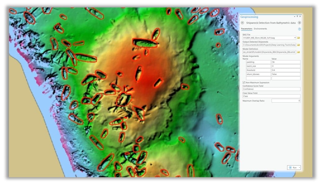
Task: Click the Geoprocessing pane title
Action: click(x=249, y=17)
